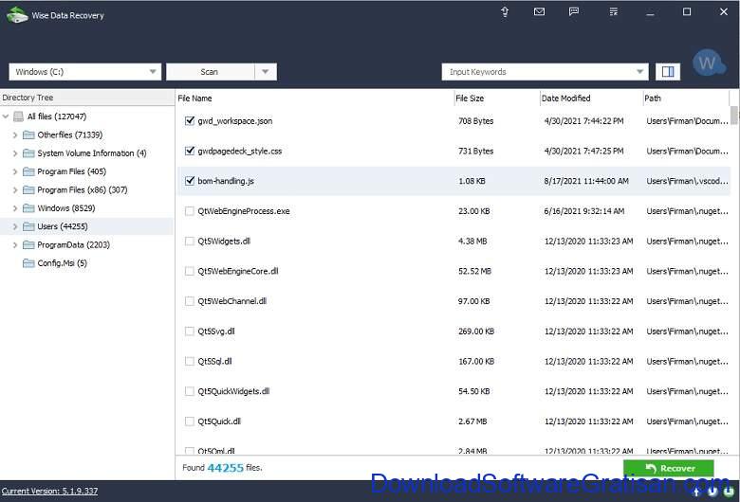Click the green Recover button
740x502 pixels.
[668, 468]
